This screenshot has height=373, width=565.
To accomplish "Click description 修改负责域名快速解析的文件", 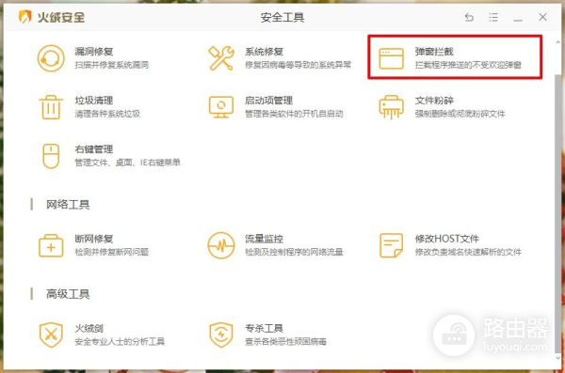I will pyautogui.click(x=468, y=252).
